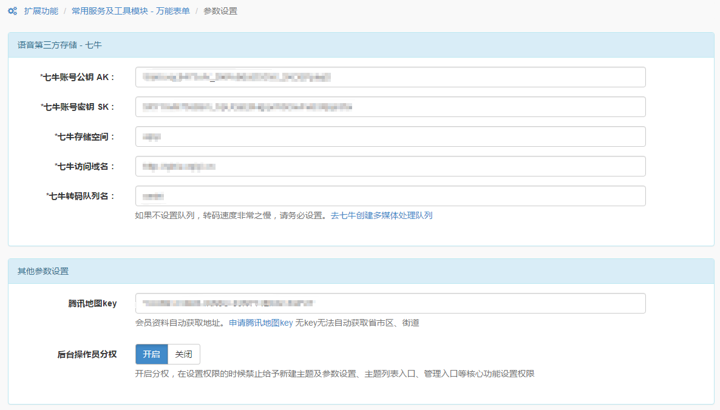Click the 七牛访问域名 label
The height and width of the screenshot is (410, 720).
click(x=84, y=166)
